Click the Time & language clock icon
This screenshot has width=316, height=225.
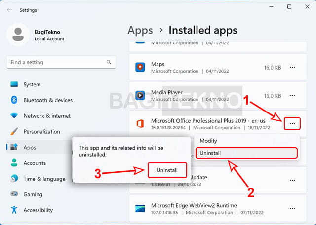point(14,179)
